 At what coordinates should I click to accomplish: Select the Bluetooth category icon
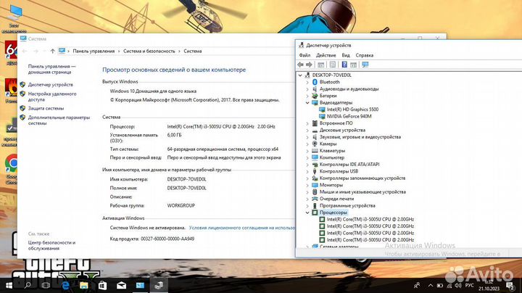pos(315,82)
